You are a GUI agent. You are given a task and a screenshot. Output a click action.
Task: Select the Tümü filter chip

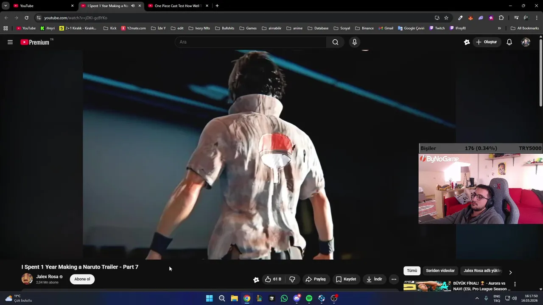pyautogui.click(x=412, y=271)
